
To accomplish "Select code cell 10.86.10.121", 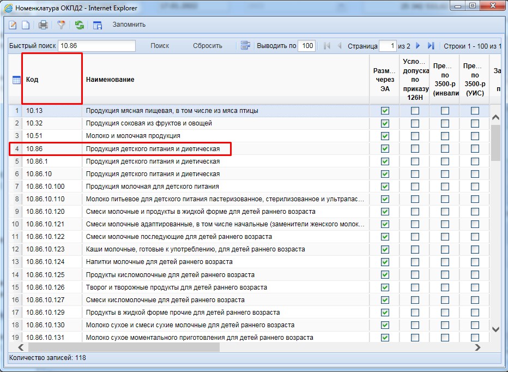I will pos(52,224).
